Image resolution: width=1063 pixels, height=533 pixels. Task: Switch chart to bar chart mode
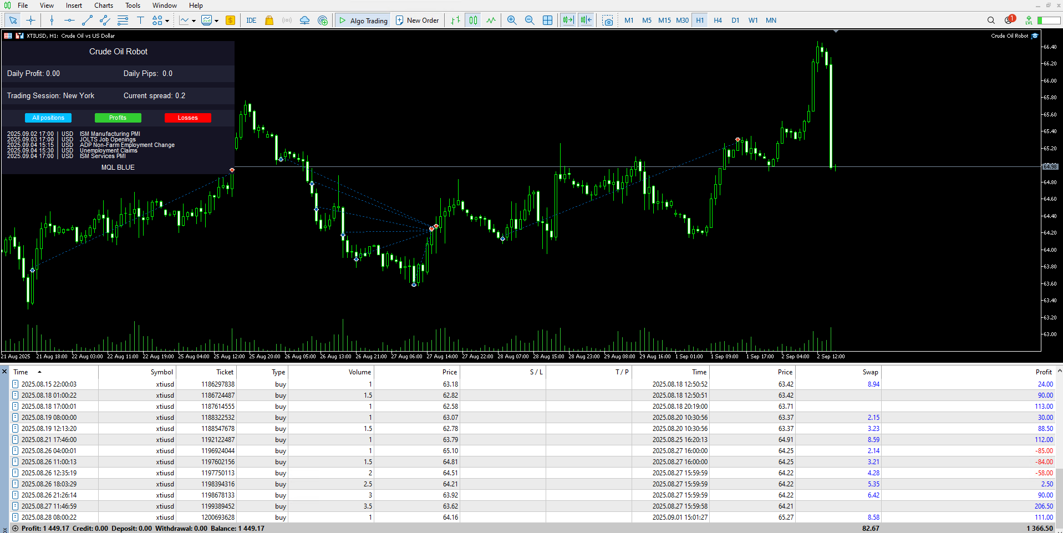(455, 21)
